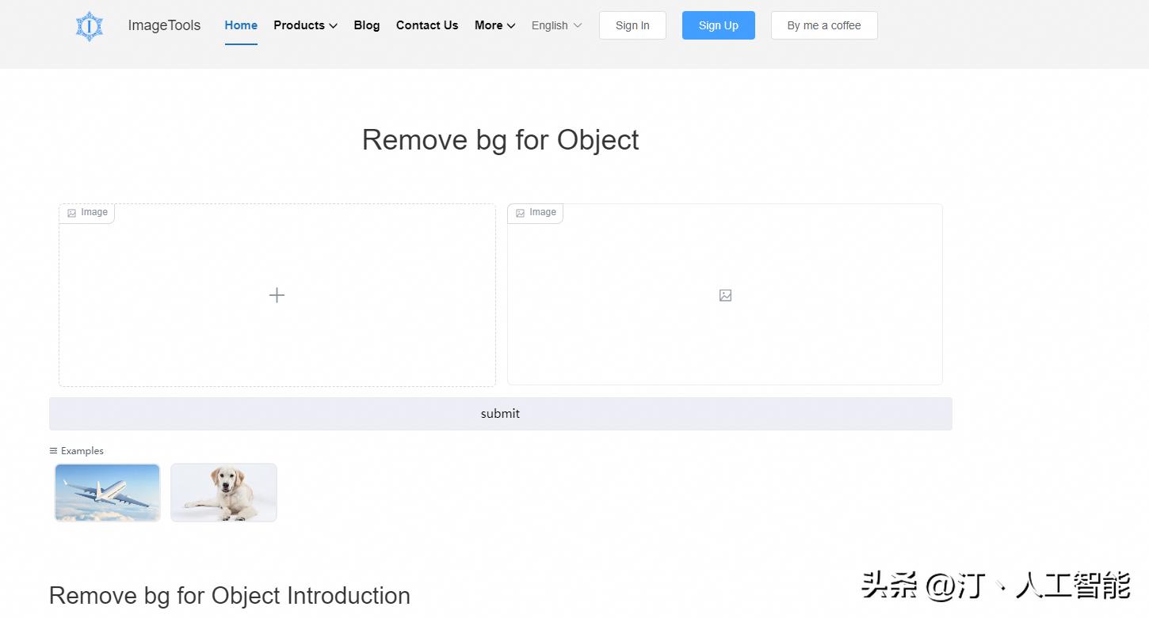
Task: Click the input panel Image label icon
Action: click(72, 213)
